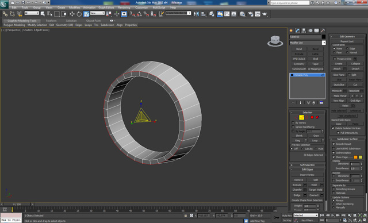The image size is (368, 223).
Task: Open the reference coordinate View dropdown
Action: coord(97,13)
